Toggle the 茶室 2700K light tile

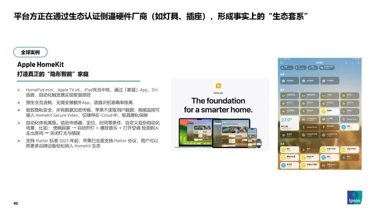coord(330,150)
